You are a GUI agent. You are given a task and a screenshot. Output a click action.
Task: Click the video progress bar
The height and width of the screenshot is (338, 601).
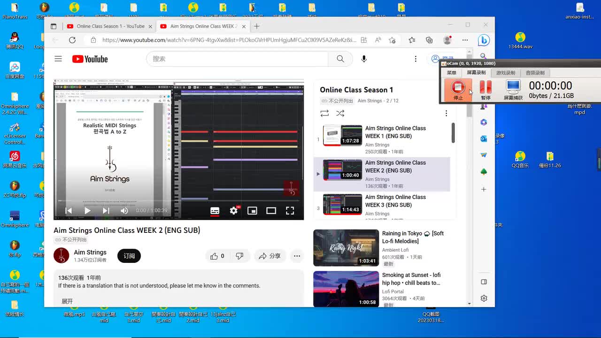pyautogui.click(x=178, y=201)
